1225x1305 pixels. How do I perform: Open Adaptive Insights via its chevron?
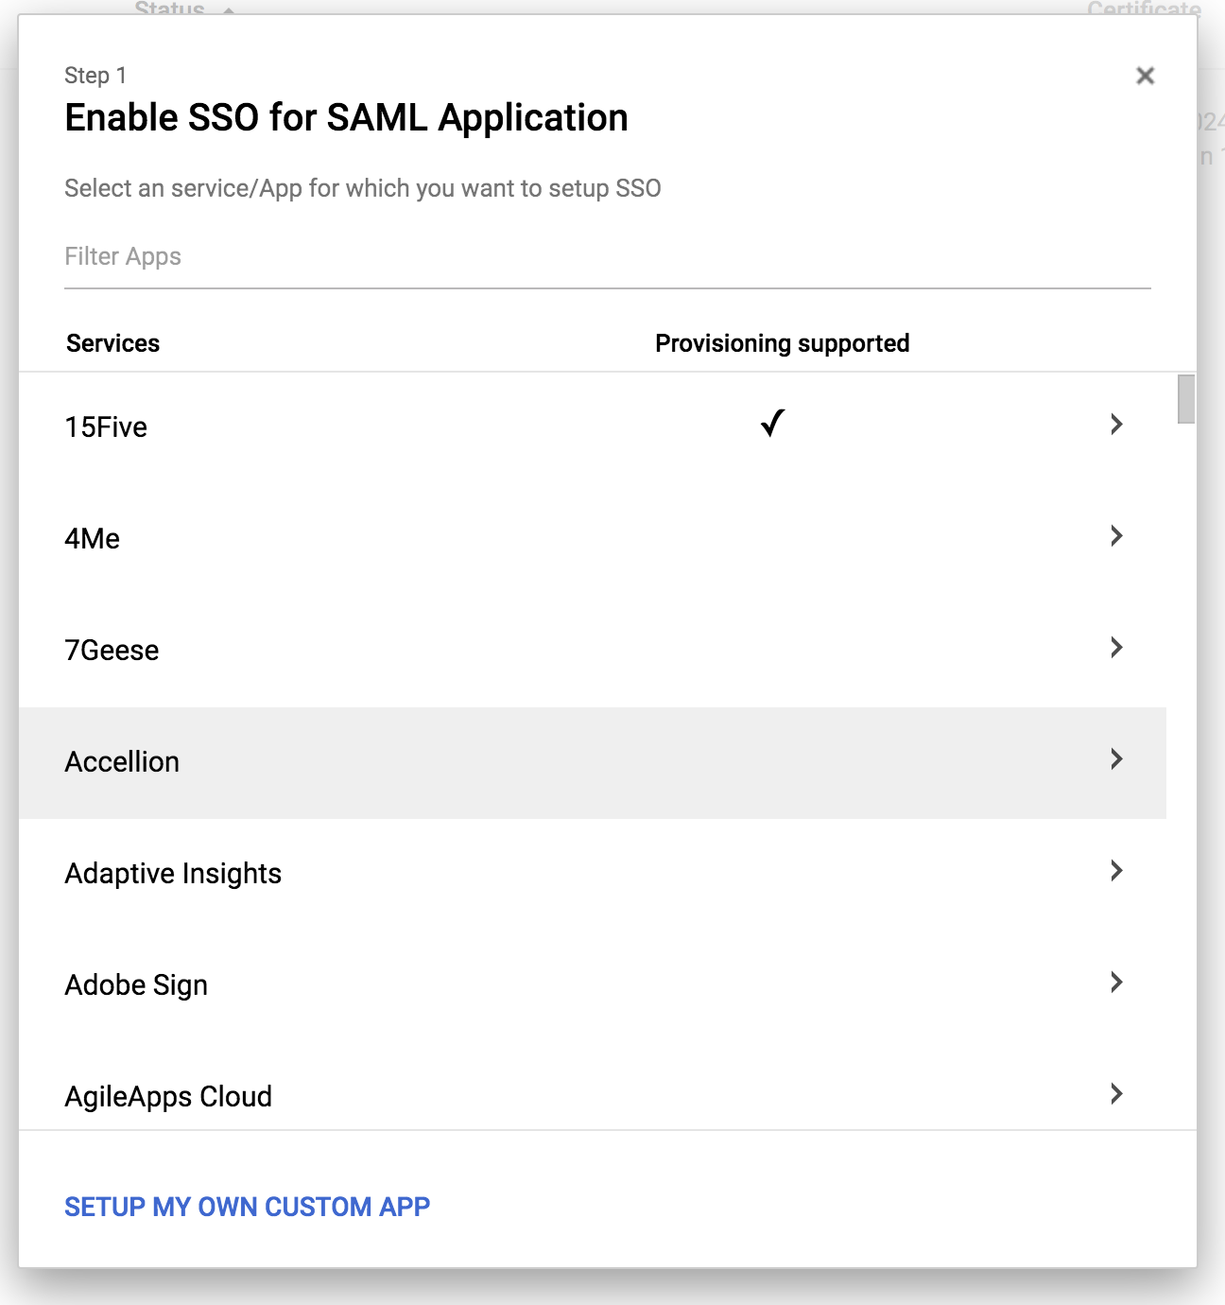[1116, 871]
